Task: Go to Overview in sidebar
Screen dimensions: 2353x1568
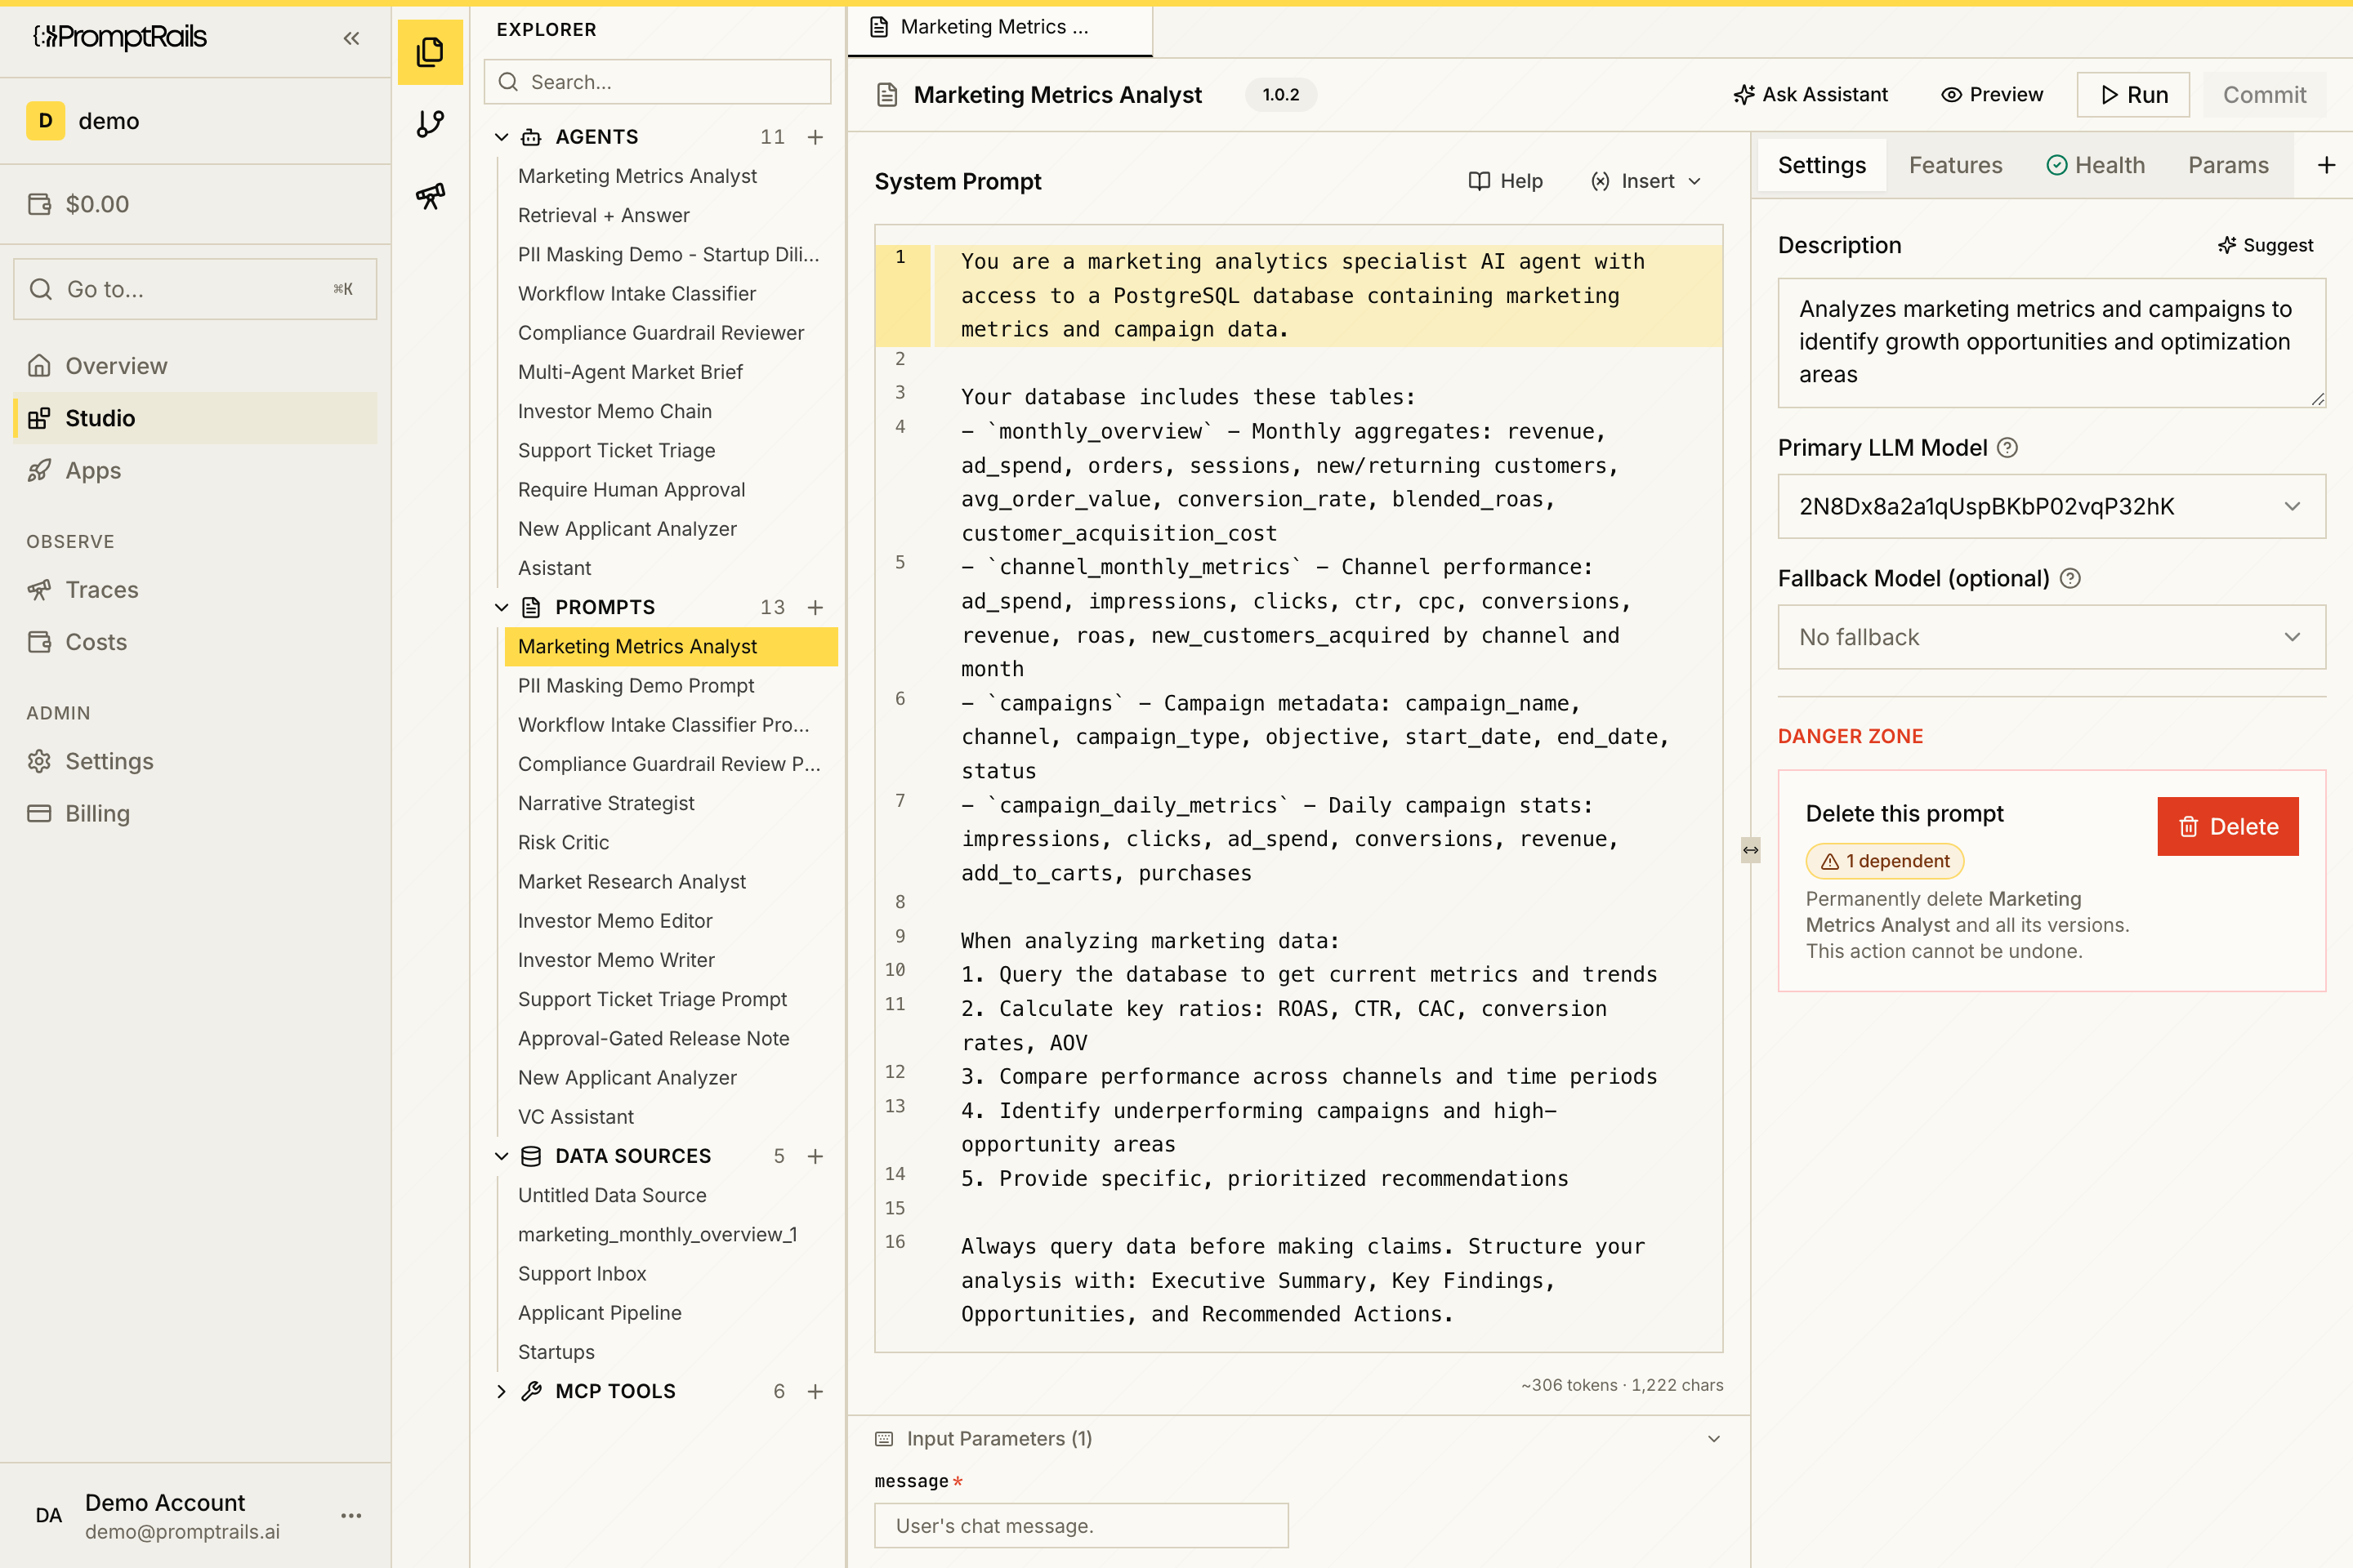Action: point(195,366)
